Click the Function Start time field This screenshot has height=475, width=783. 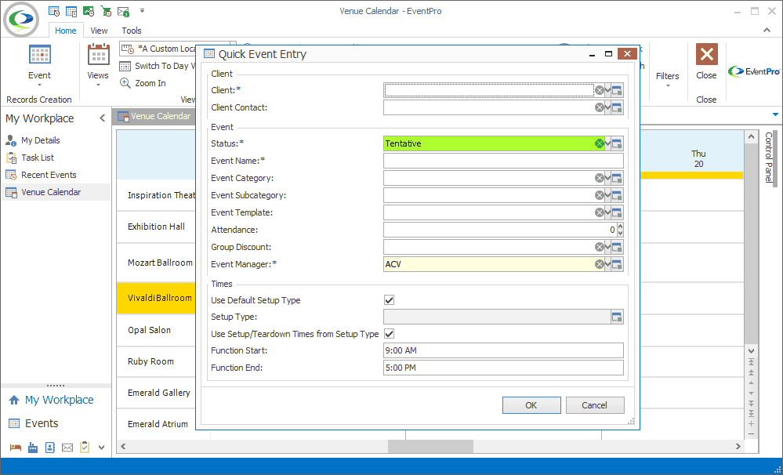(503, 350)
